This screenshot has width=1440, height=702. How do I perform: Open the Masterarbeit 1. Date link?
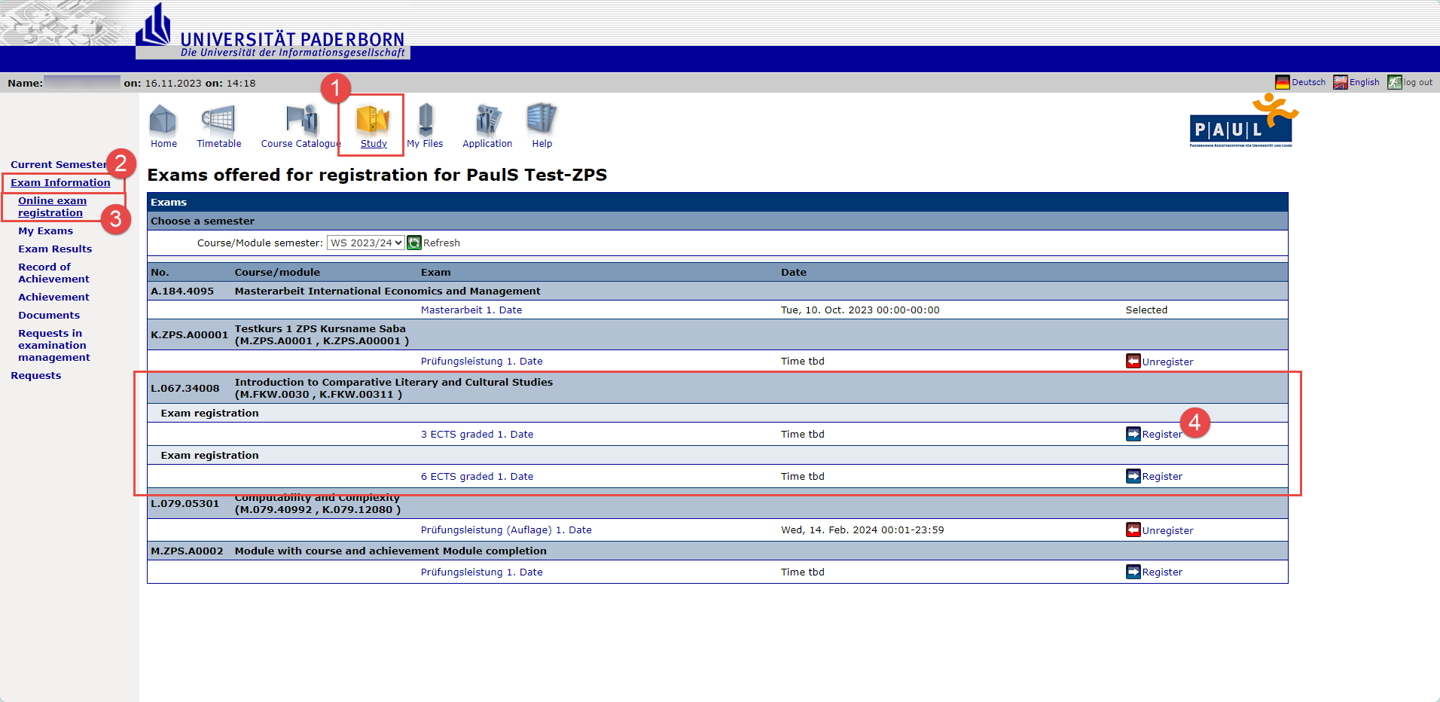471,310
